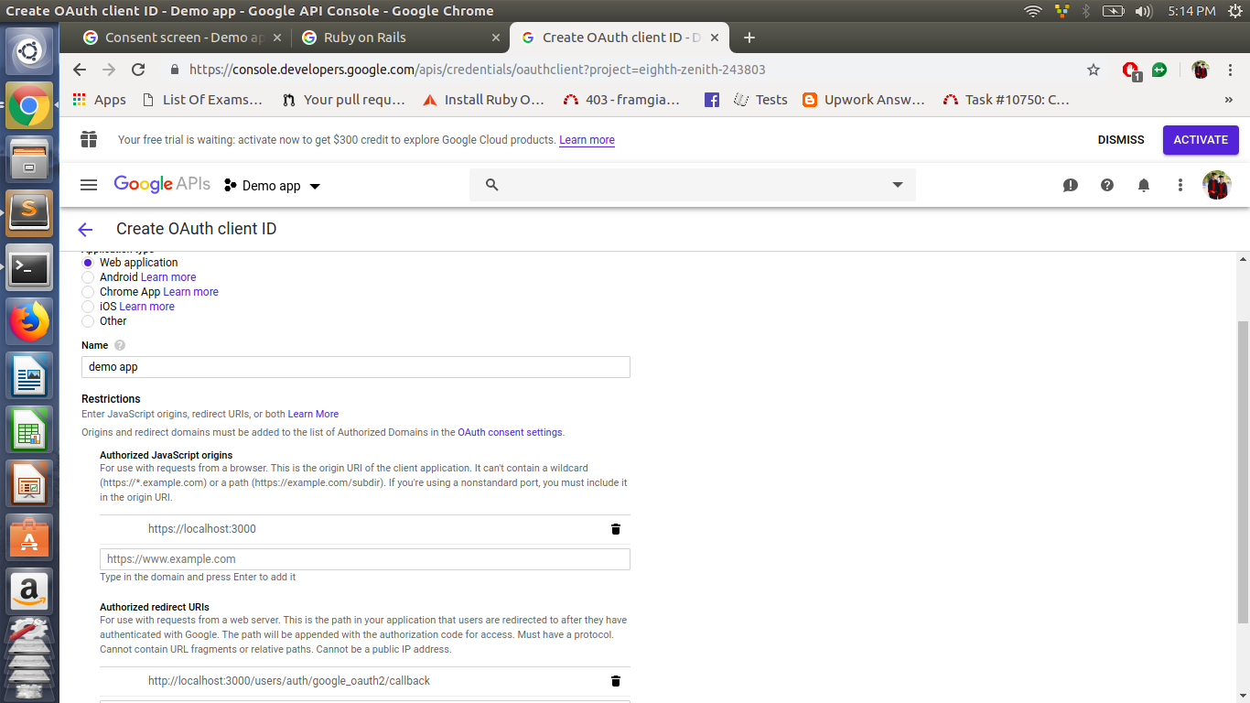Viewport: 1250px width, 703px height.
Task: Open Sublime Text from the dock
Action: pyautogui.click(x=29, y=213)
